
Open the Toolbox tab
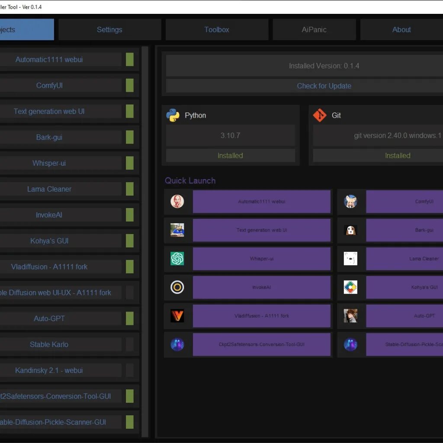coord(217,29)
